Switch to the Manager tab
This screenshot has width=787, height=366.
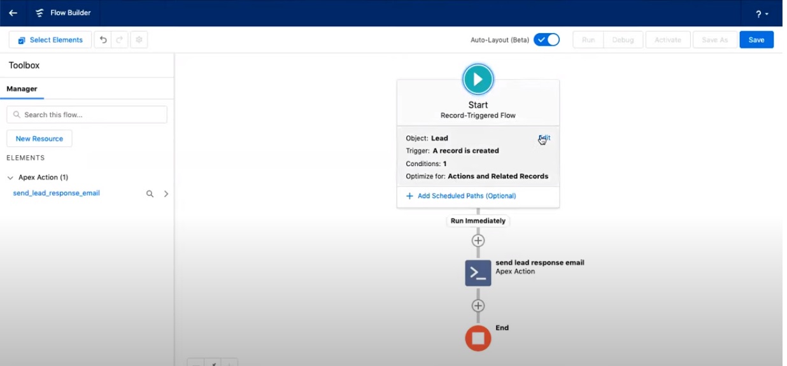(22, 89)
